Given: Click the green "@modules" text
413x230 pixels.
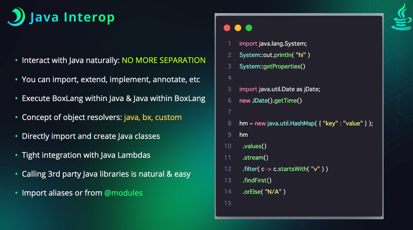Looking at the screenshot, I should (124, 193).
